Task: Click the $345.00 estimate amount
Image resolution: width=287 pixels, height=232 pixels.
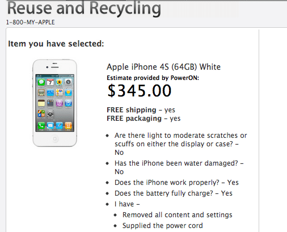Action: click(140, 91)
